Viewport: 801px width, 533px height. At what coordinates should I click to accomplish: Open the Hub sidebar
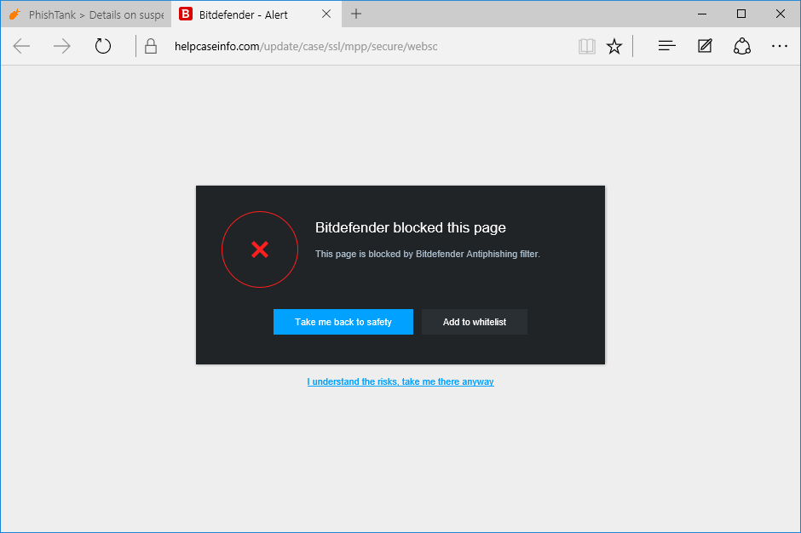click(666, 46)
